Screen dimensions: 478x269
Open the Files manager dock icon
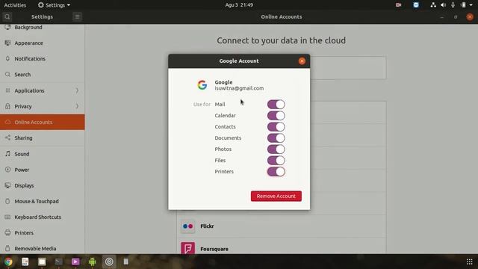pyautogui.click(x=42, y=262)
